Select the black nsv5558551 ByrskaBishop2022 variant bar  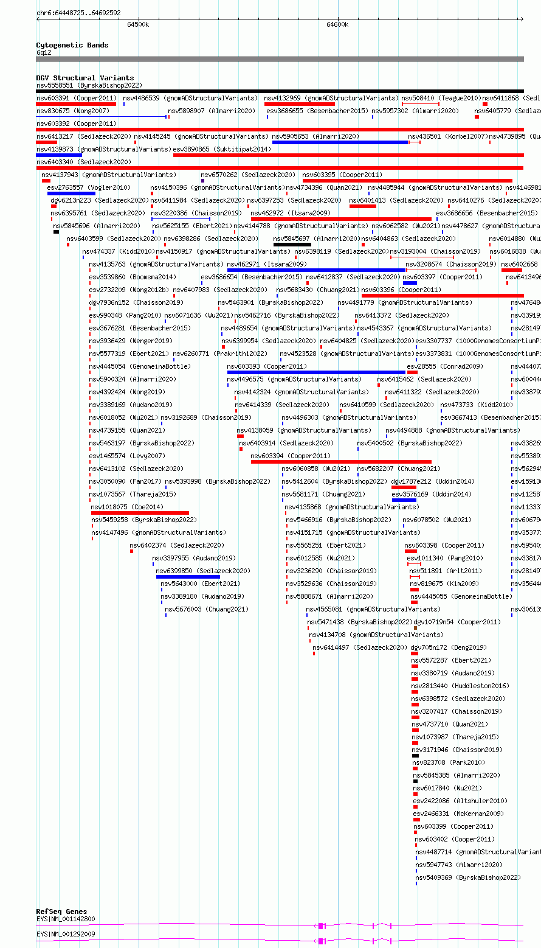click(x=280, y=91)
